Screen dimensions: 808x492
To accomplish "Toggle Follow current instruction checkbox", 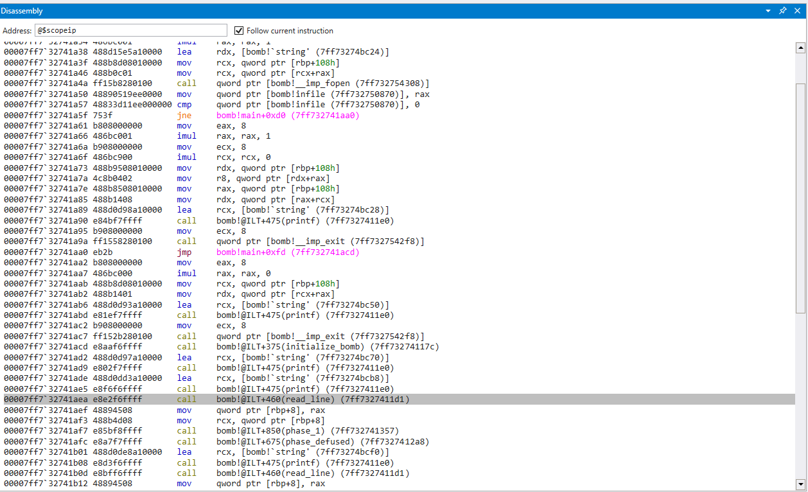I will (239, 30).
